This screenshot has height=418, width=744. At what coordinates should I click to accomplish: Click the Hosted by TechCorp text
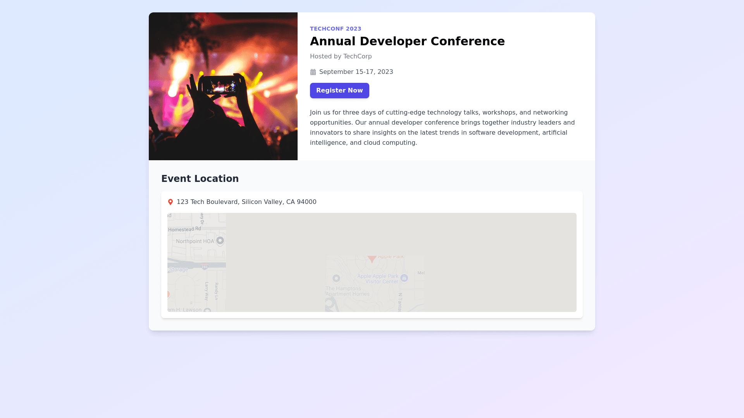pos(341,57)
